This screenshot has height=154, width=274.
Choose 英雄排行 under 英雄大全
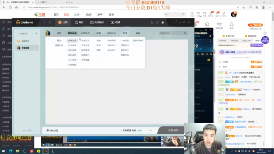tap(112, 45)
